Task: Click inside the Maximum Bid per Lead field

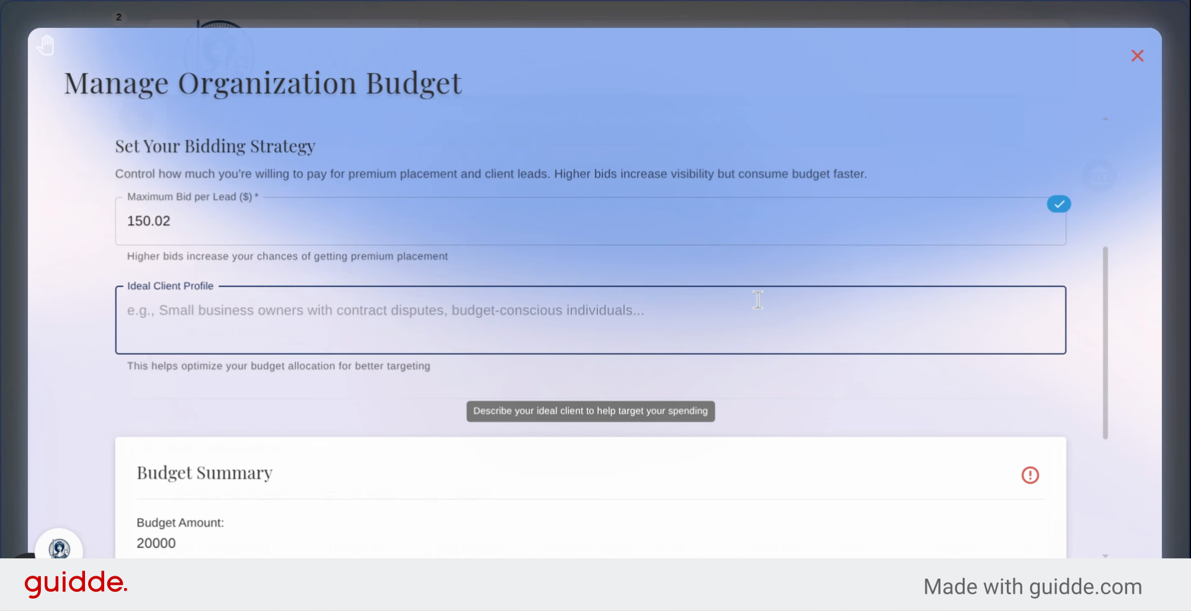Action: [x=589, y=221]
